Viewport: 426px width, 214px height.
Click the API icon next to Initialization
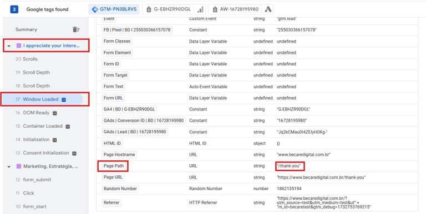[x=54, y=140]
